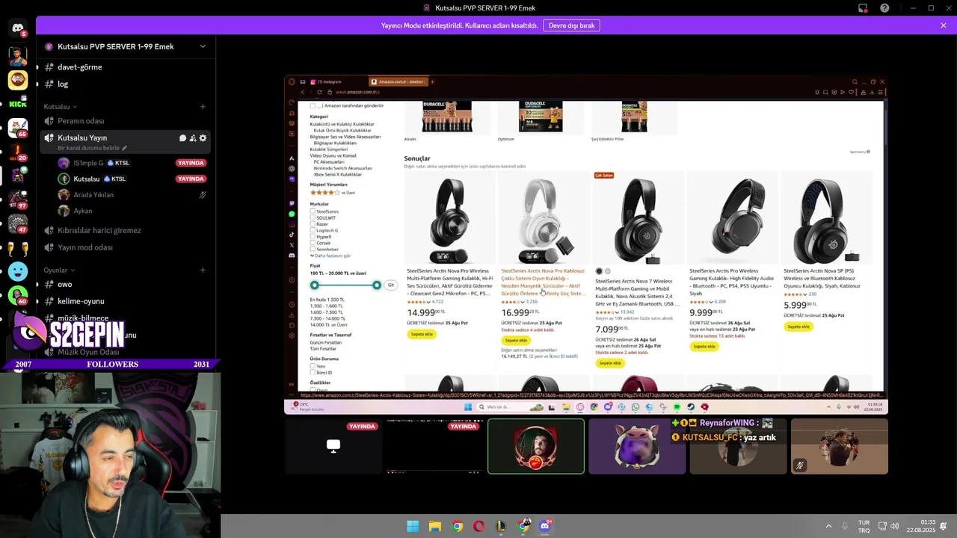The height and width of the screenshot is (538, 957).
Task: Tick the Logitech G brand checkbox
Action: (x=313, y=230)
